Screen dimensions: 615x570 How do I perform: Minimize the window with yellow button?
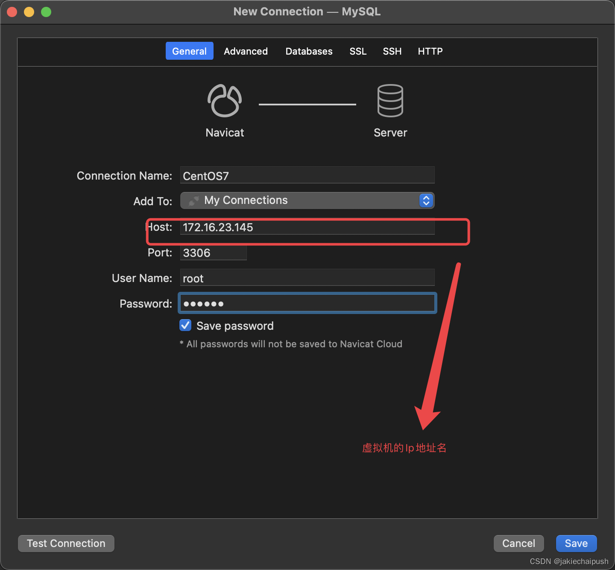point(29,12)
